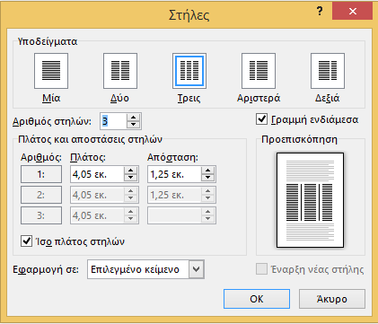Increase column 1 Πλάτος with up arrow
The image size is (378, 324).
(130, 171)
